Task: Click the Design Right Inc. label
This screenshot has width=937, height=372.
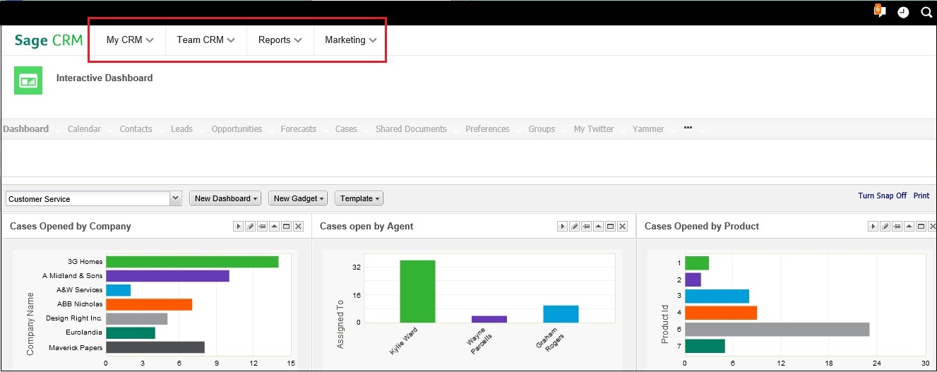Action: pos(74,318)
